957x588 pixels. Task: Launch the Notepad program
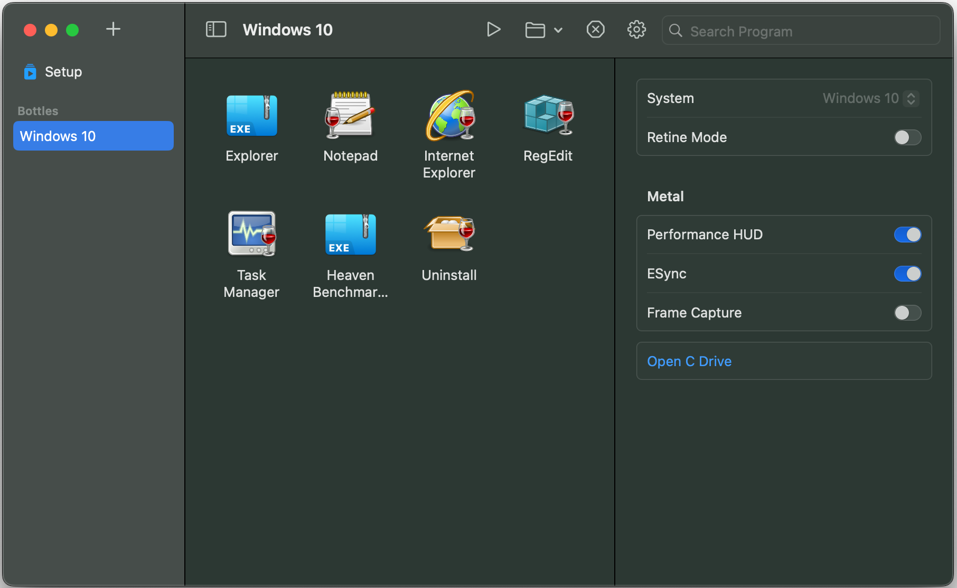pyautogui.click(x=350, y=115)
